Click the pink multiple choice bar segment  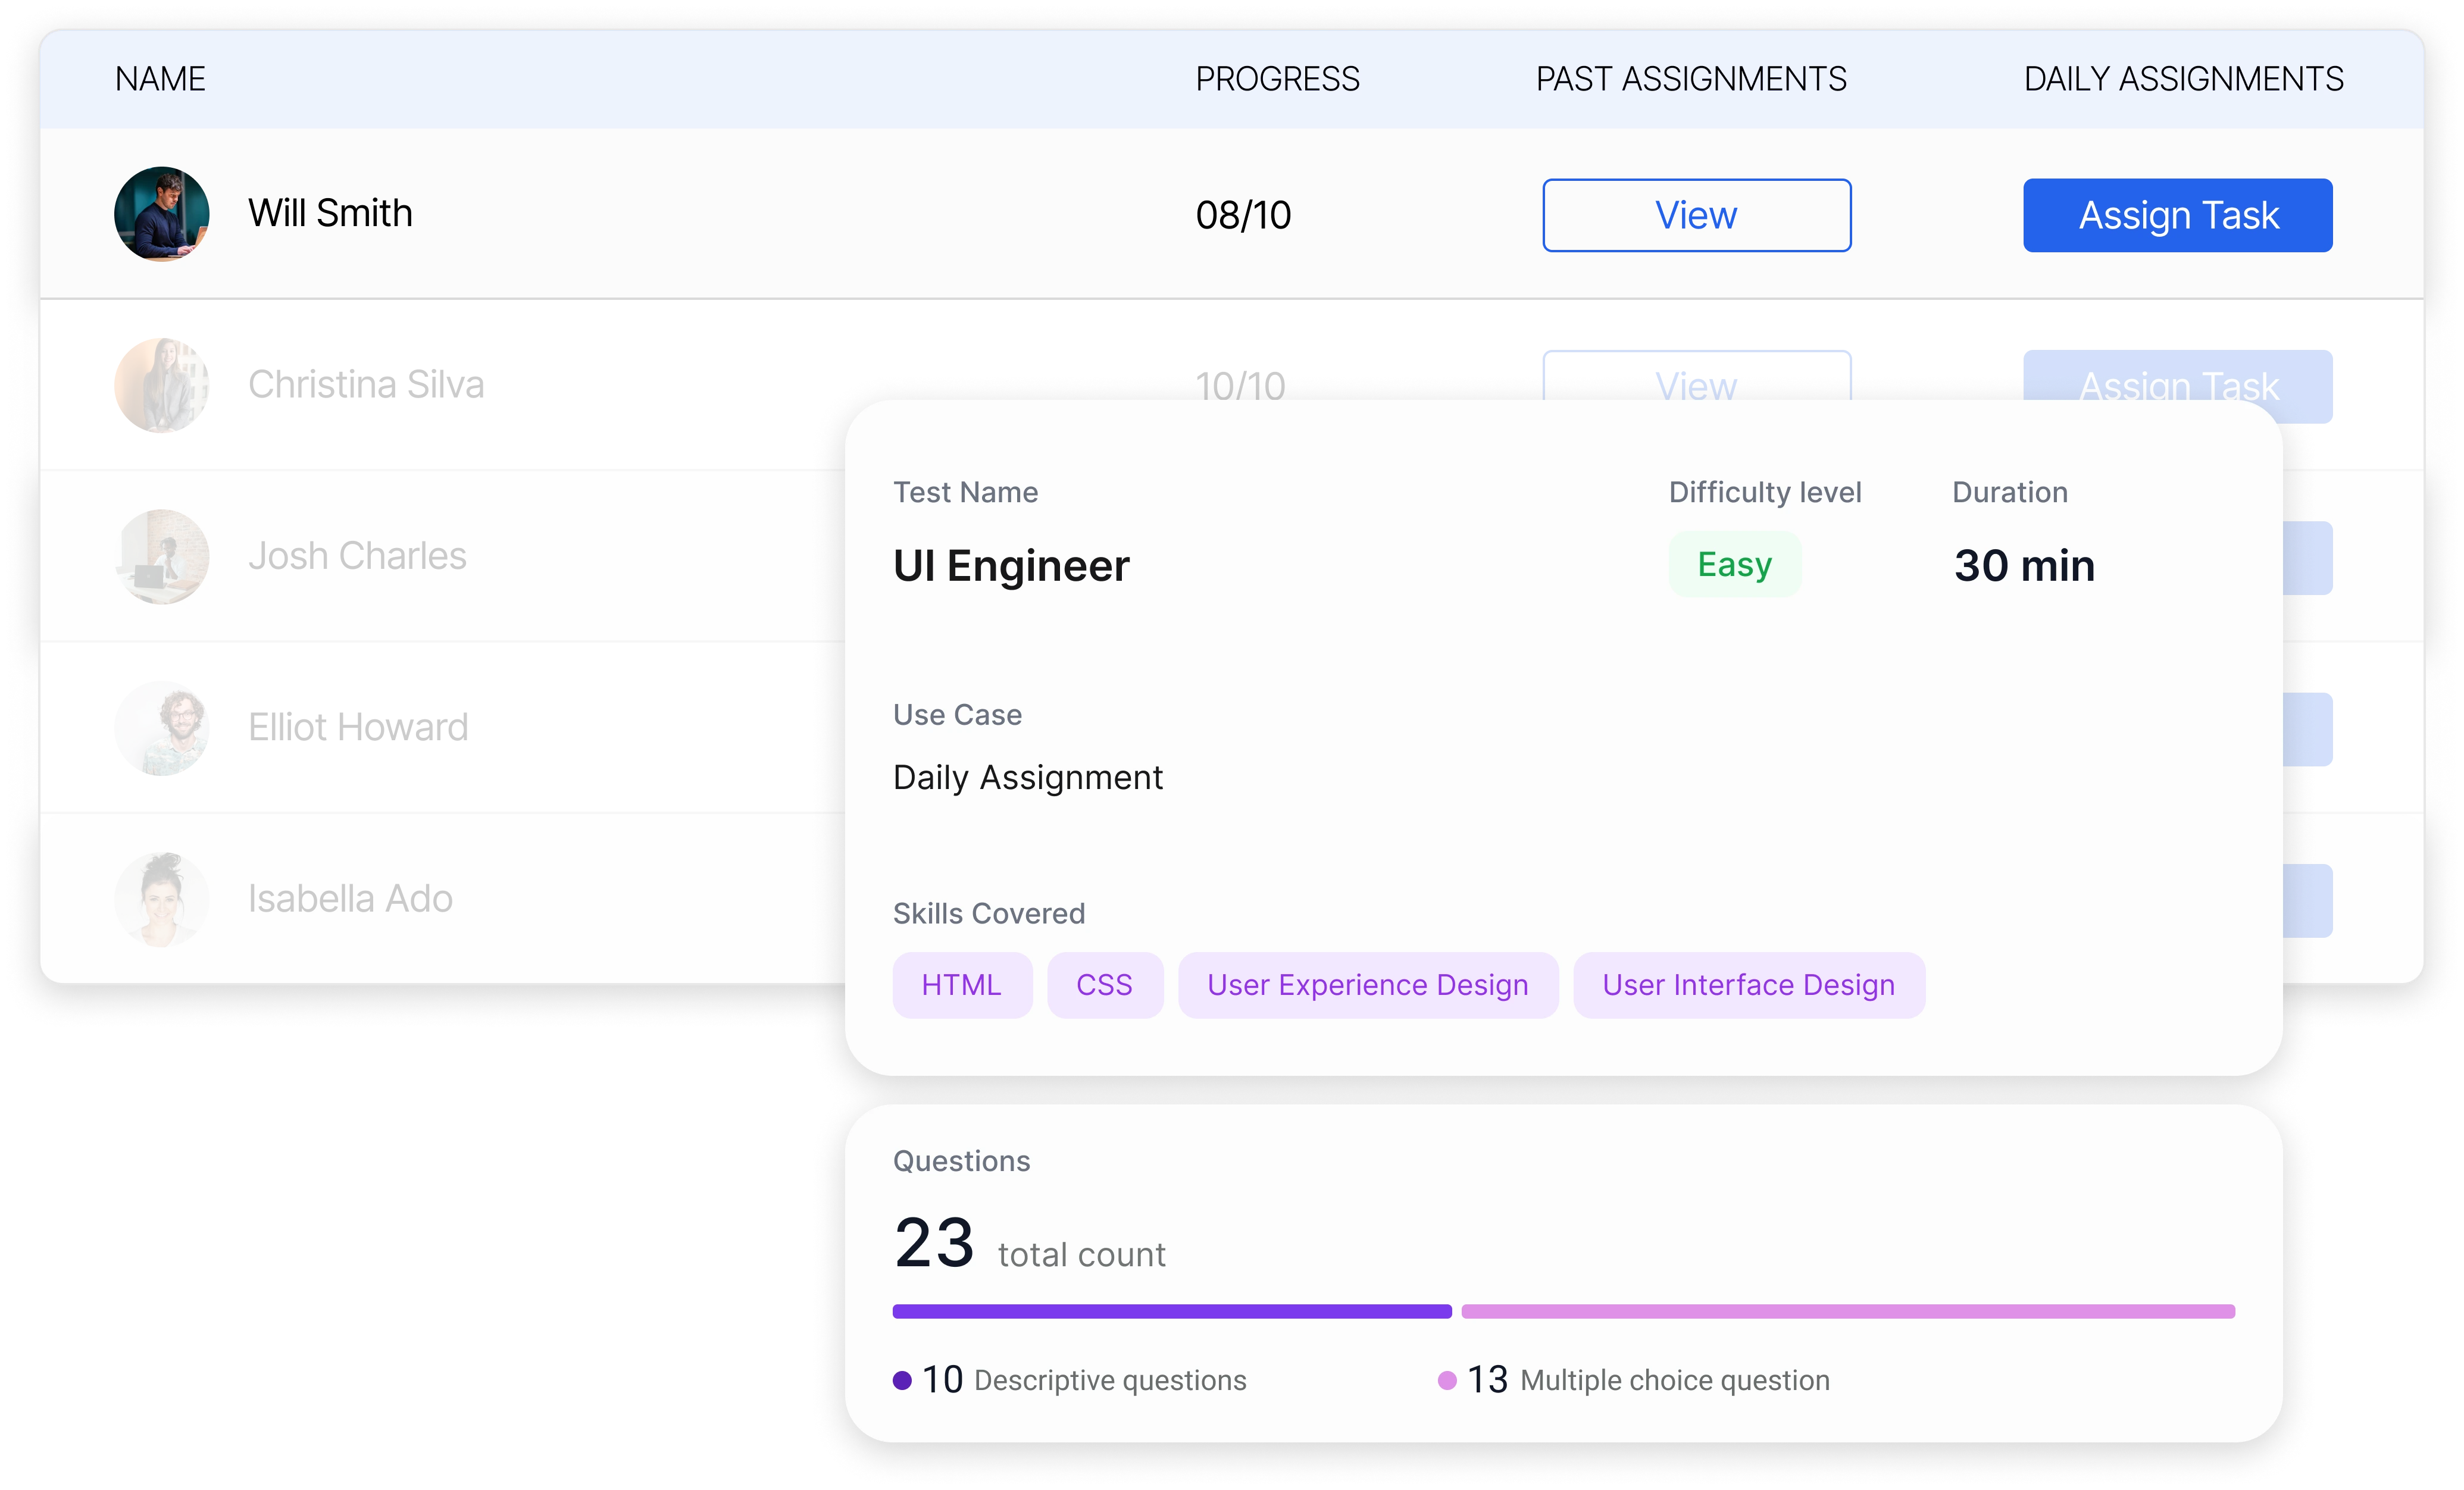(x=1848, y=1311)
